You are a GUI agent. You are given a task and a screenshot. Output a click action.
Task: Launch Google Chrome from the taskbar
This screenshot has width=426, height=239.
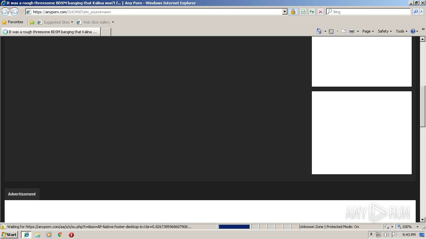click(x=60, y=235)
